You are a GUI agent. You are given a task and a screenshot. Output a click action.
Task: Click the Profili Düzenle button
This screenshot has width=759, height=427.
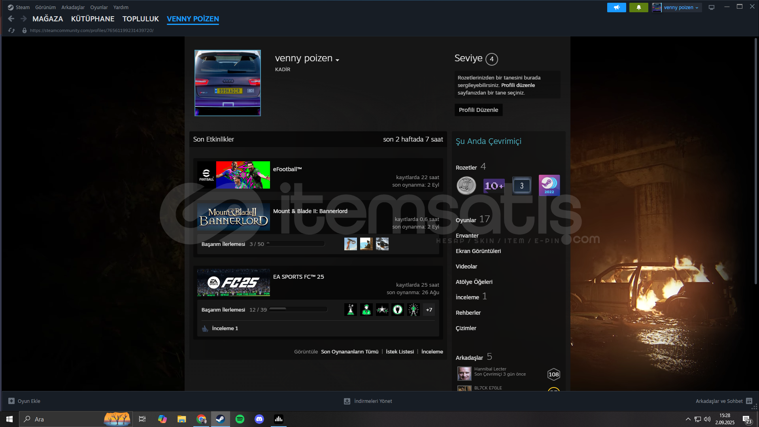click(478, 110)
